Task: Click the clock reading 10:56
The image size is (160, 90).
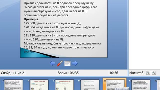Action: [114, 73]
